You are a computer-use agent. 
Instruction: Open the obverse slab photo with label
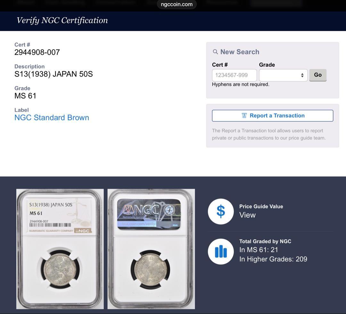pos(60,249)
